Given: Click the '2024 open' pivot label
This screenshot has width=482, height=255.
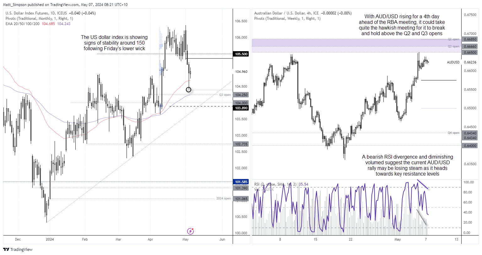Looking at the screenshot, I should [x=224, y=198].
